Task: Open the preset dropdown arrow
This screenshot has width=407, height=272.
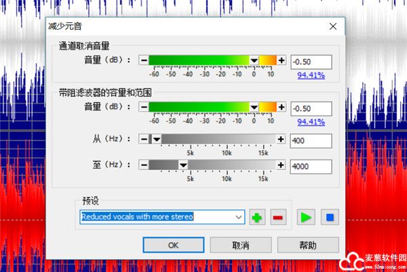Action: pos(239,217)
